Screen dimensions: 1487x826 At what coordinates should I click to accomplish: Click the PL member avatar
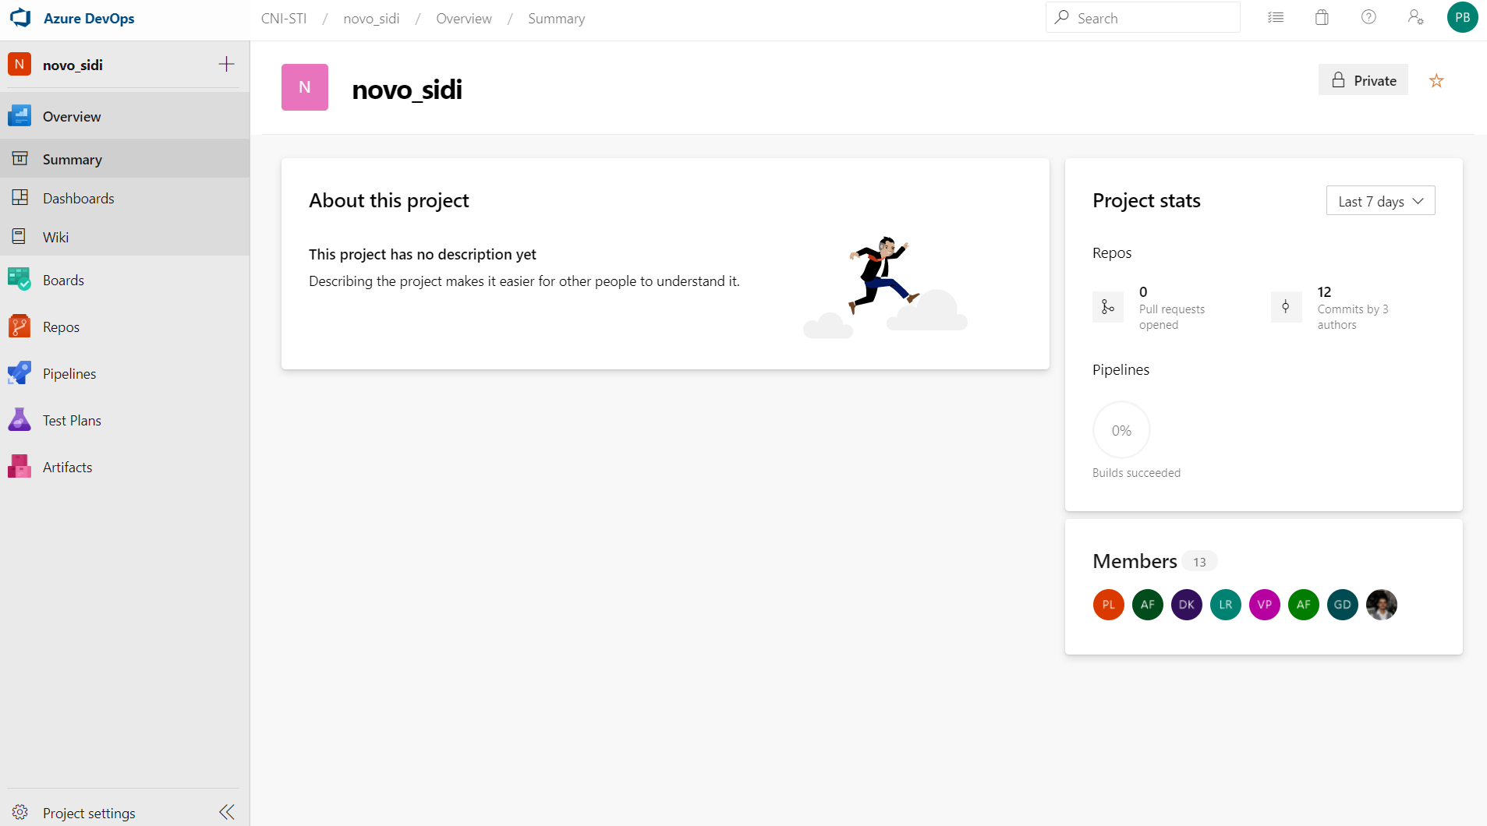click(x=1108, y=605)
